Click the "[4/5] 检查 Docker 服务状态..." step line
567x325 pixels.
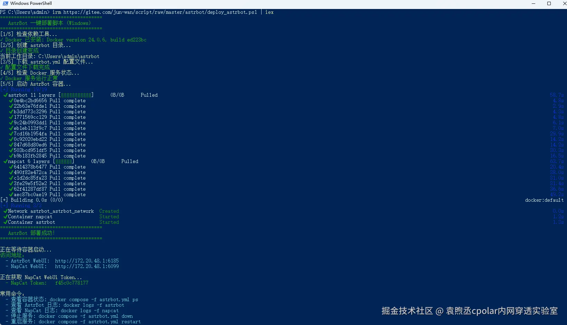(x=40, y=73)
